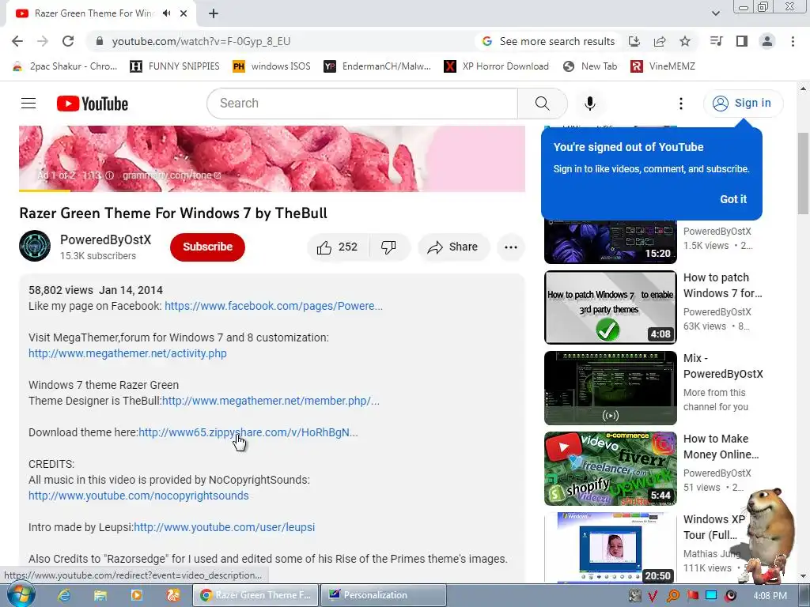
Task: Click the 4:08 PM taskbar clock
Action: 770,596
